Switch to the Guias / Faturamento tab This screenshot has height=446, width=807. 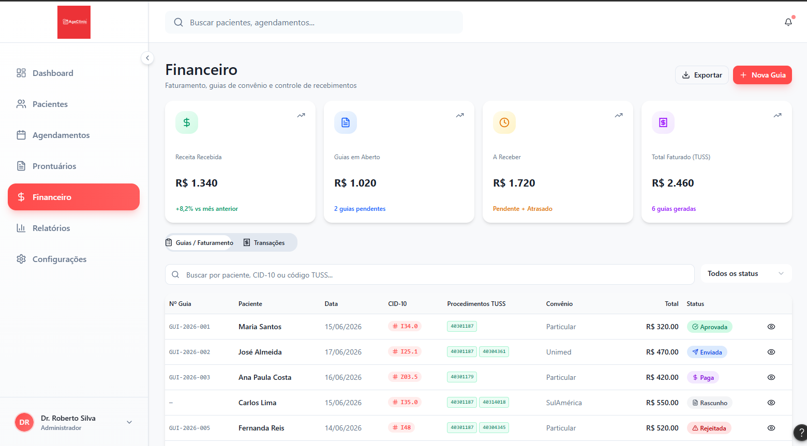pyautogui.click(x=199, y=242)
